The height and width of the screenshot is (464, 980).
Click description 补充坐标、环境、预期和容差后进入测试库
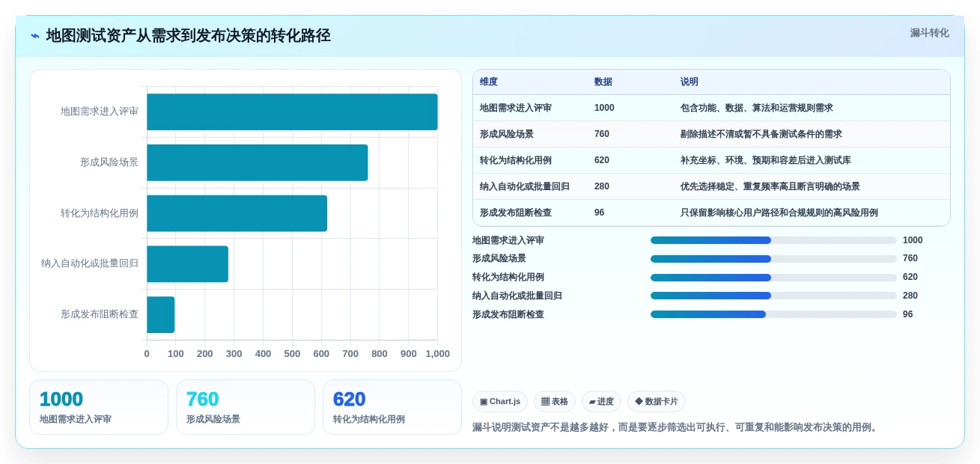tap(766, 160)
